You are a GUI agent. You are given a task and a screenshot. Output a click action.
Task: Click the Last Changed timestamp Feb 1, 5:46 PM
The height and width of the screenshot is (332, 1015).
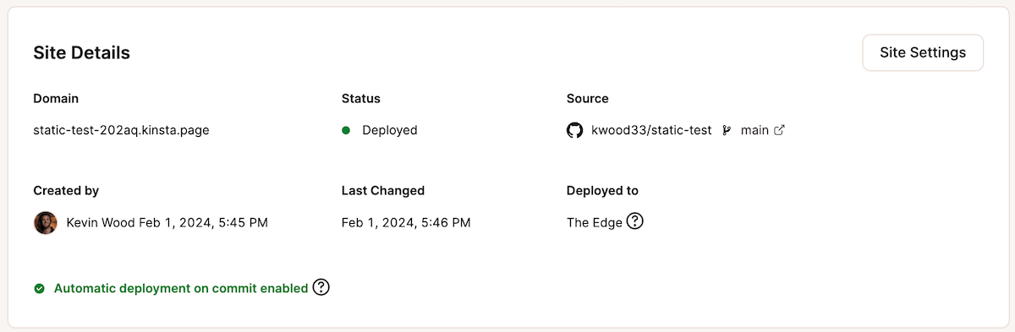click(406, 223)
